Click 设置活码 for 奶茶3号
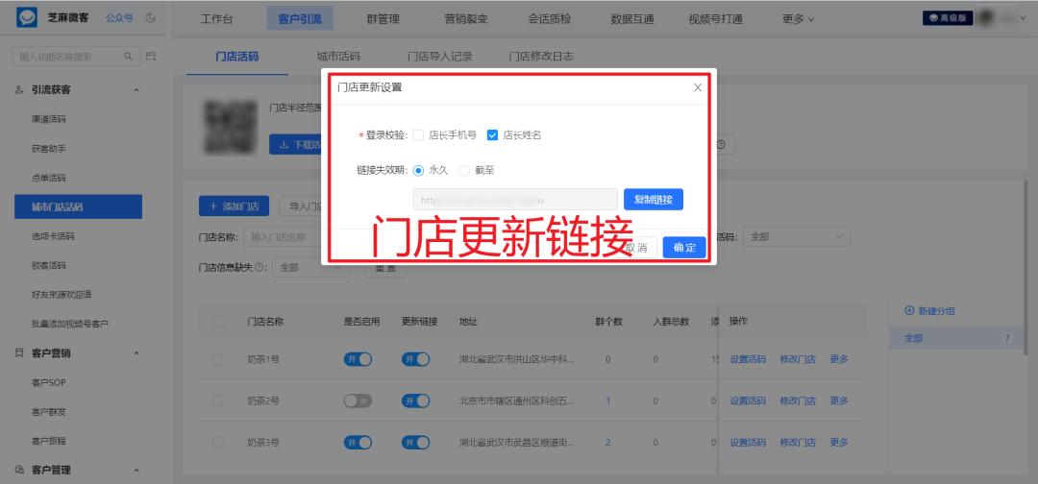The height and width of the screenshot is (484, 1038). click(748, 443)
